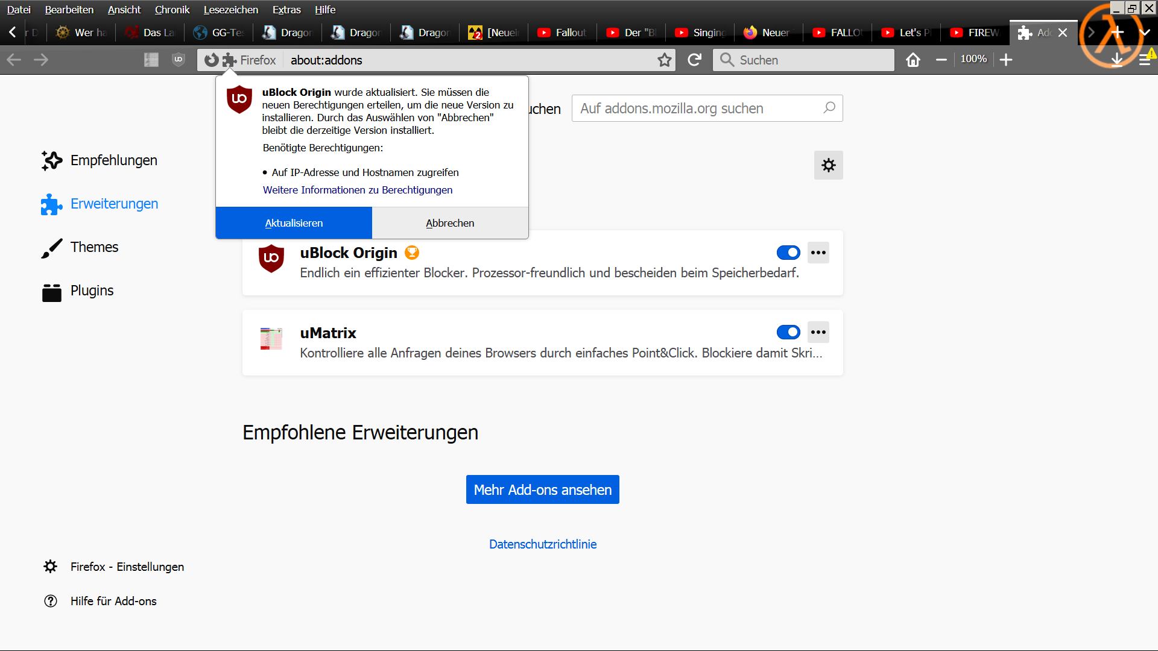Open the Firefox home page icon
1158x651 pixels.
[913, 60]
